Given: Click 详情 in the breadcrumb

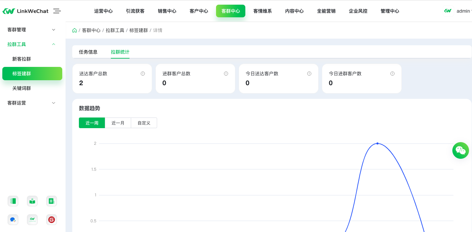Looking at the screenshot, I should pos(158,30).
